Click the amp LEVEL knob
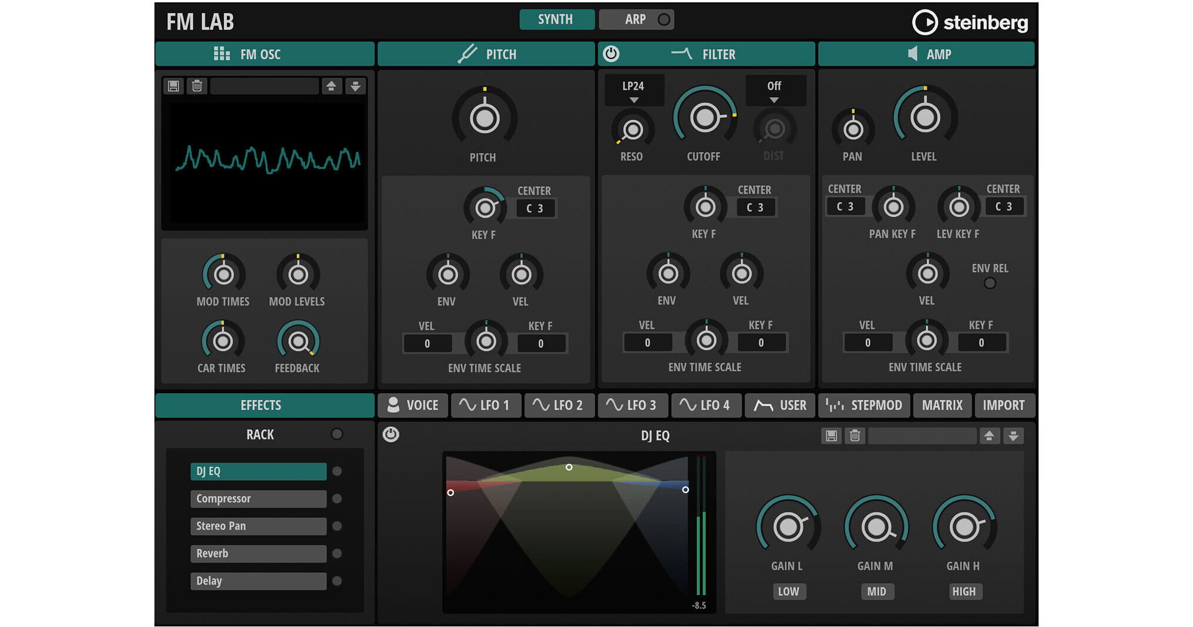The height and width of the screenshot is (627, 1193). [x=925, y=117]
